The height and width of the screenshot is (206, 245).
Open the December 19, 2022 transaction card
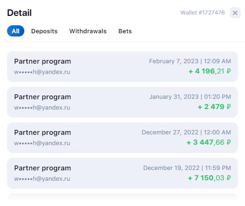[x=122, y=173]
